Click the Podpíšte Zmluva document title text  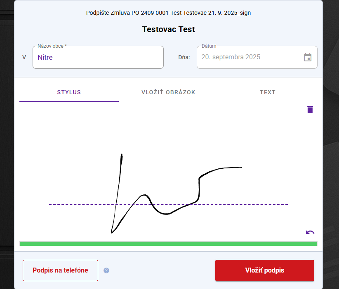tap(168, 13)
